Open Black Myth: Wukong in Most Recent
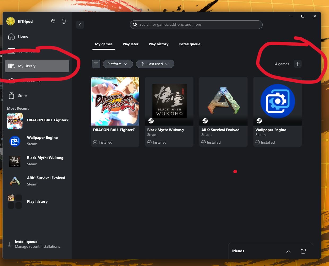This screenshot has height=266, width=329. (38, 161)
